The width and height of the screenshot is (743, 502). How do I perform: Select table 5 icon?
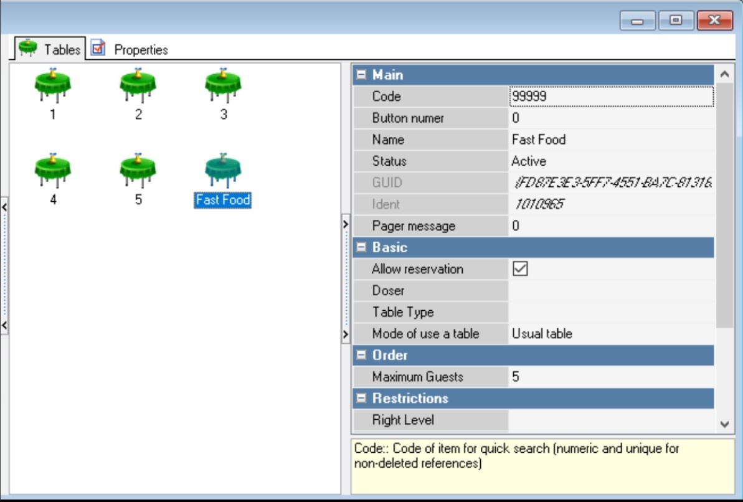click(138, 171)
